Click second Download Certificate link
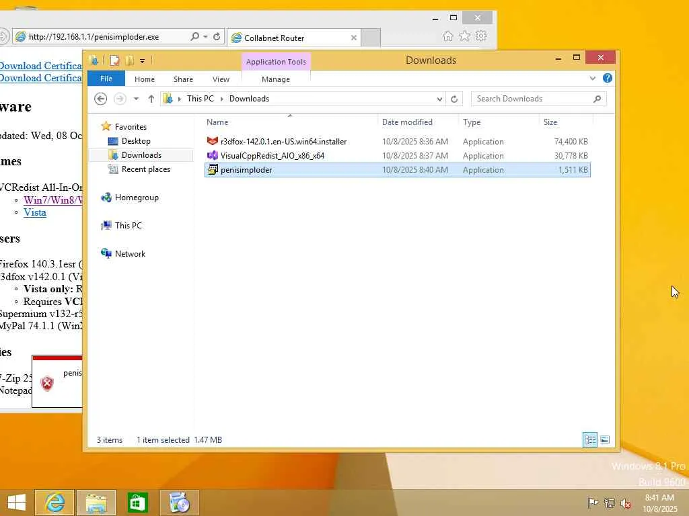 click(x=40, y=78)
